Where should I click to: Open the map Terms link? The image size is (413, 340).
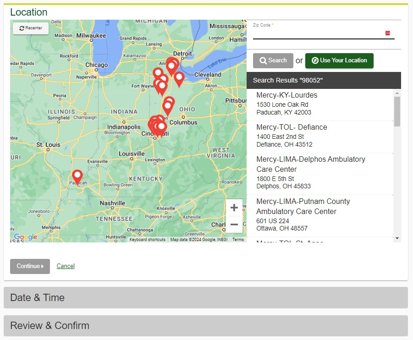(x=238, y=240)
